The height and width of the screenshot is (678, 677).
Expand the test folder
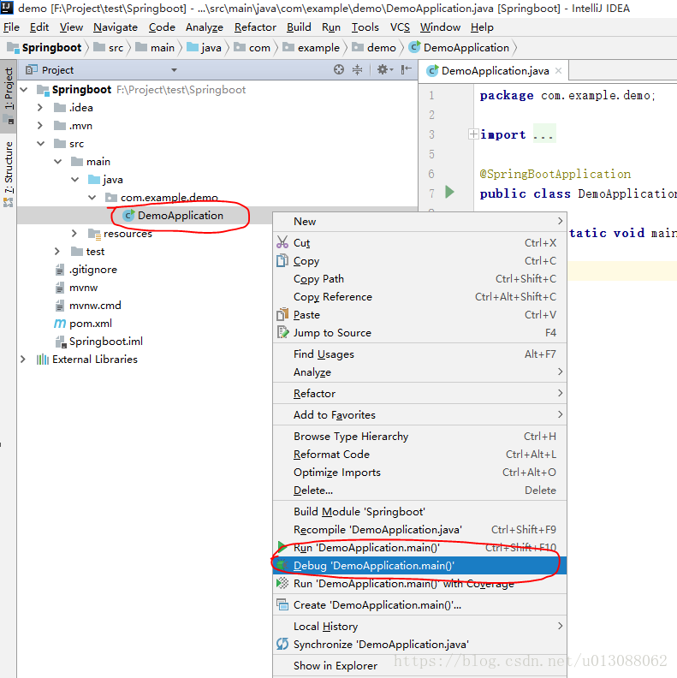click(x=57, y=251)
